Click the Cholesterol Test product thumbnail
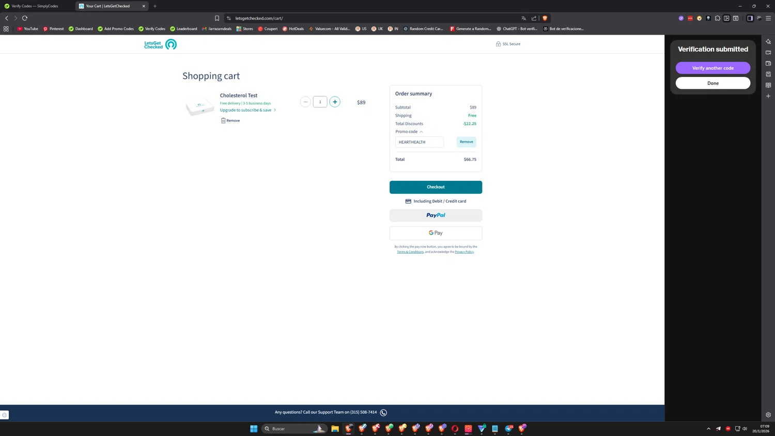The height and width of the screenshot is (436, 775). pyautogui.click(x=200, y=106)
